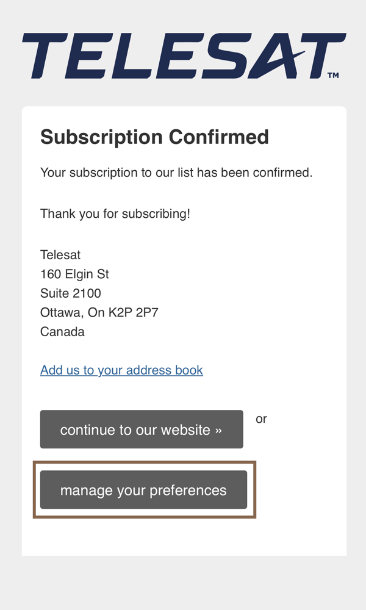Click the TM trademark symbol beside the logo
Image resolution: width=366 pixels, height=610 pixels.
point(333,75)
